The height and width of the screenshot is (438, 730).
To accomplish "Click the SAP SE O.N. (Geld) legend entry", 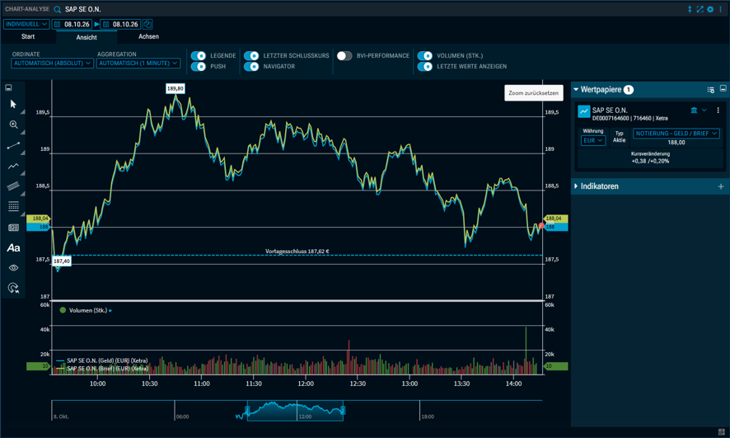I will coord(102,360).
